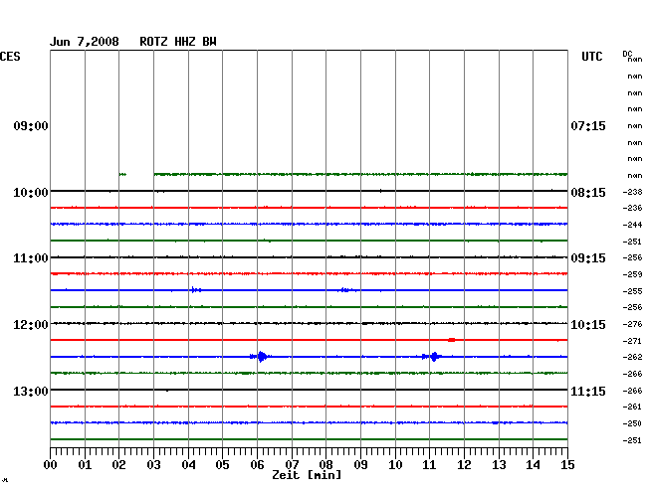Screen dimensions: 647x491
Task: Click minute 00 on the time axis
Action: pyautogui.click(x=51, y=465)
